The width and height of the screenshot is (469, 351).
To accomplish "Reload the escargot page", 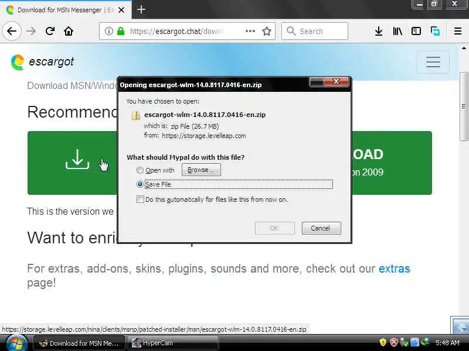I will tap(50, 31).
